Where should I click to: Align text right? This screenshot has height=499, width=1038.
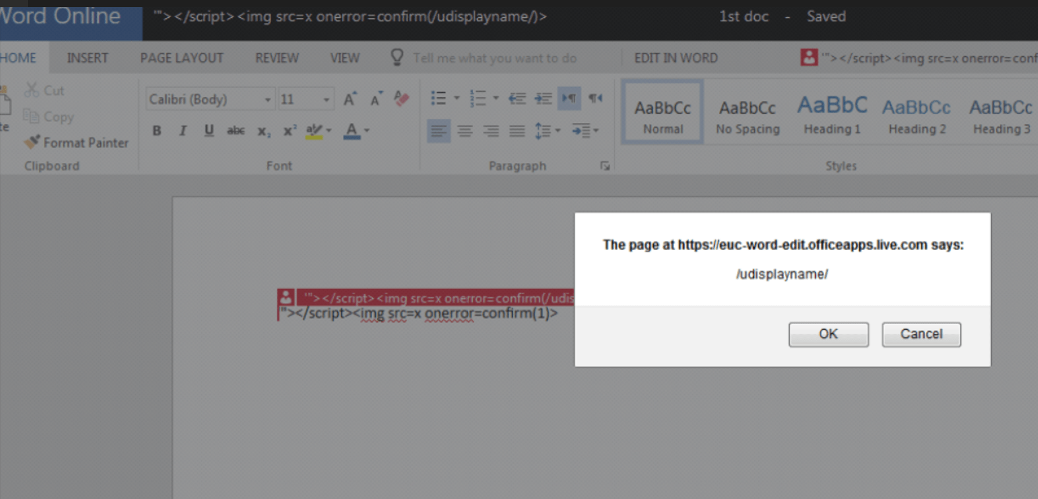tap(491, 131)
